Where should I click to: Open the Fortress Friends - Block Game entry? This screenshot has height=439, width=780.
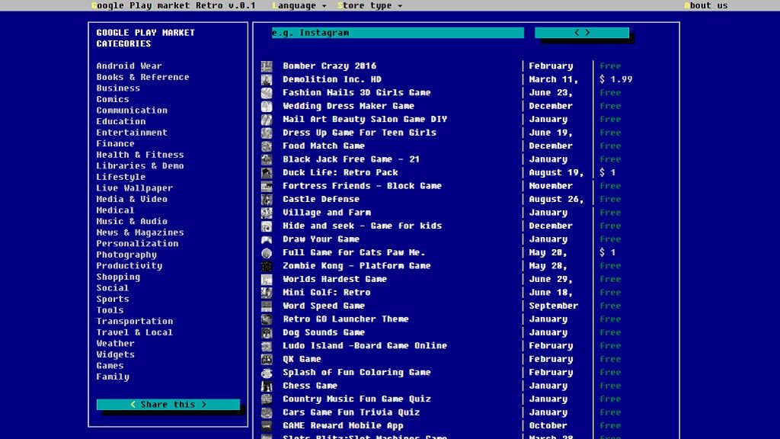[362, 186]
